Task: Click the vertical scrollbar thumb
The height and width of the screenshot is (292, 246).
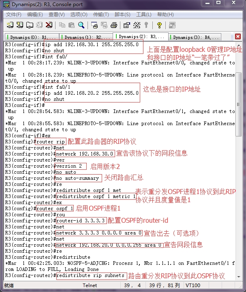Action: [239, 104]
